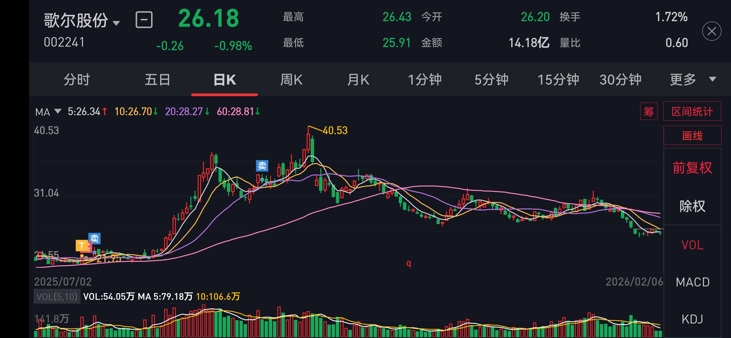This screenshot has width=731, height=338.
Task: Switch the sub-indicator to KDJ
Action: click(x=692, y=319)
